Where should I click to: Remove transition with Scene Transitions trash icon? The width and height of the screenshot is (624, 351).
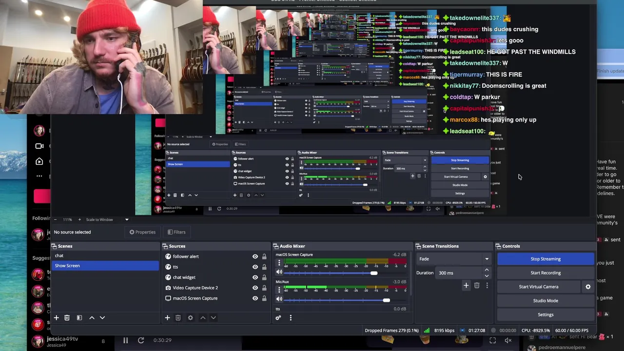[x=477, y=286]
